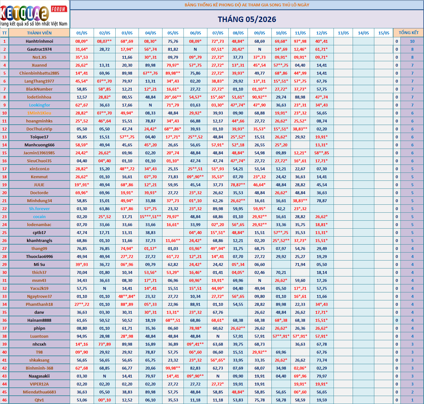Click member name "JULIE"
The image size is (424, 404).
point(40,185)
